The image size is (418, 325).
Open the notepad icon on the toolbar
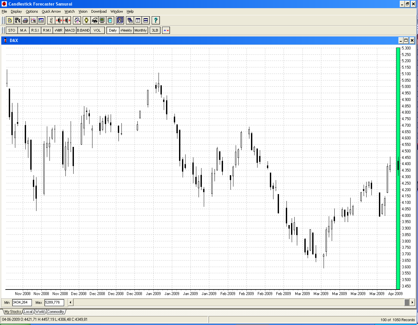110,20
